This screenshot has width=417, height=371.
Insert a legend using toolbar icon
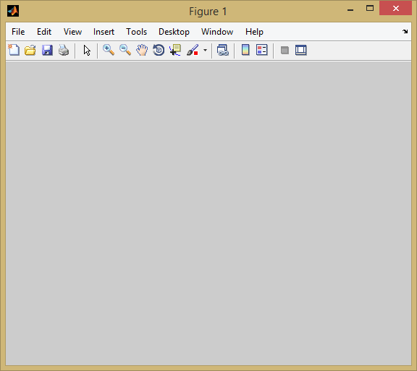[x=262, y=50]
